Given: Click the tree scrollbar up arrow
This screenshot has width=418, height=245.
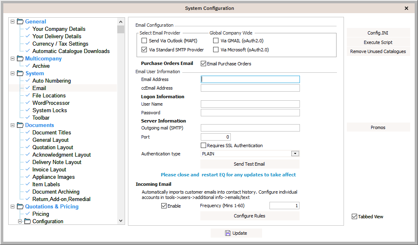Looking at the screenshot, I should (x=121, y=22).
